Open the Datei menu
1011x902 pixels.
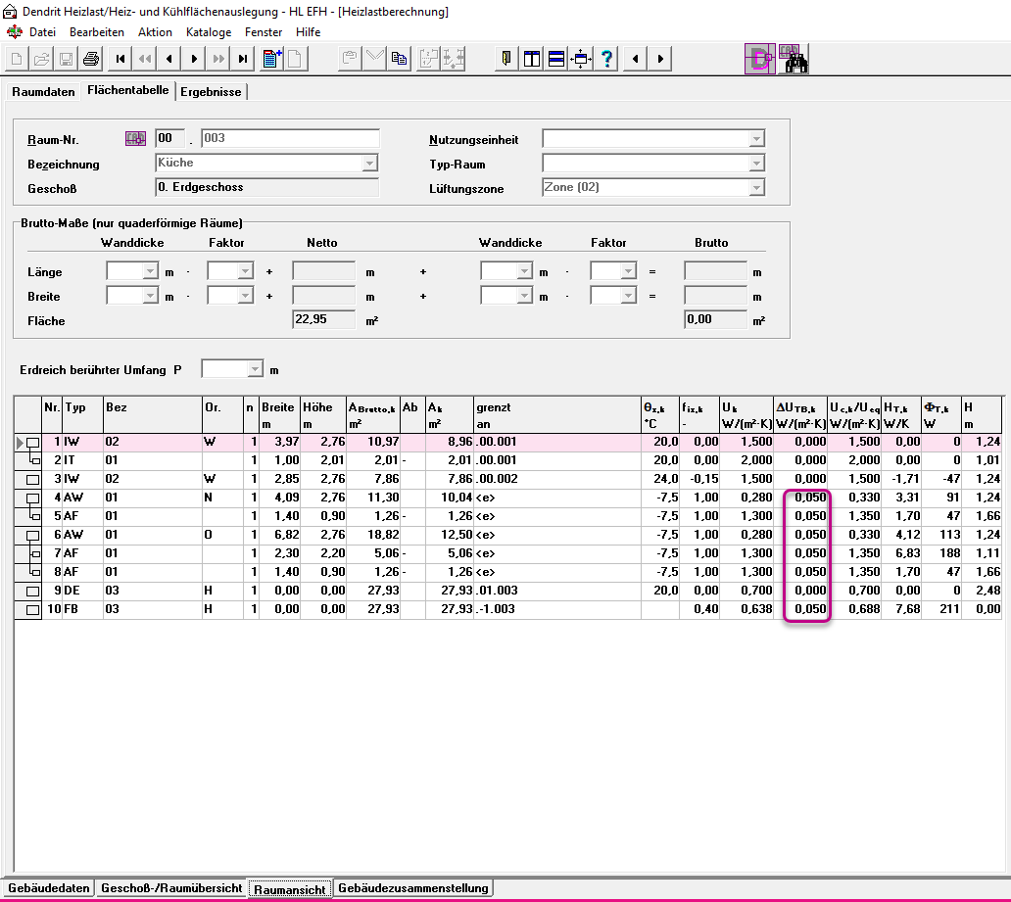point(42,32)
